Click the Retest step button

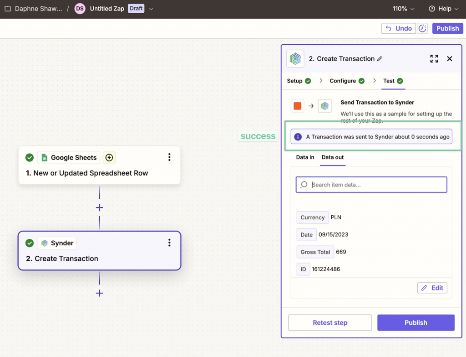pos(329,322)
